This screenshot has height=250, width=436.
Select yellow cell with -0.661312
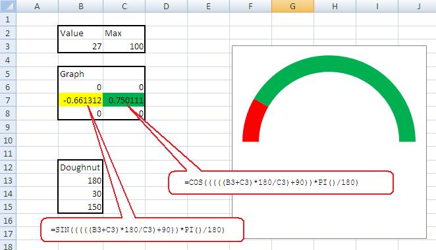coord(80,100)
